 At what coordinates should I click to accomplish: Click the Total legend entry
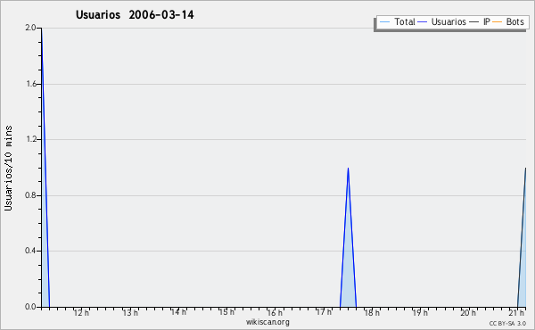(397, 21)
